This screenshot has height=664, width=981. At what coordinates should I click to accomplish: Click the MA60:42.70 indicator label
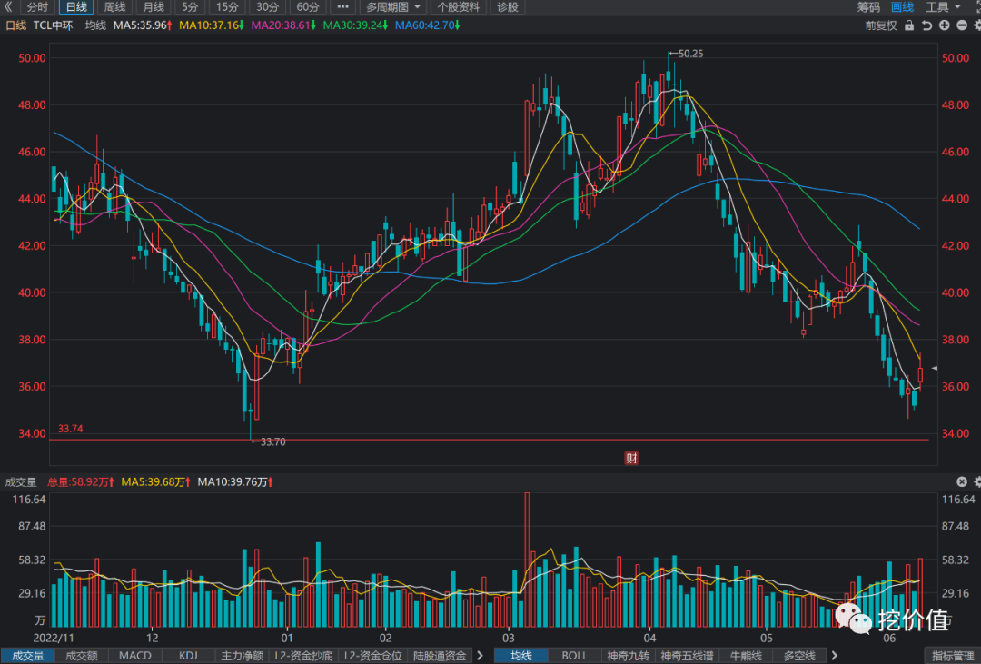pos(428,25)
